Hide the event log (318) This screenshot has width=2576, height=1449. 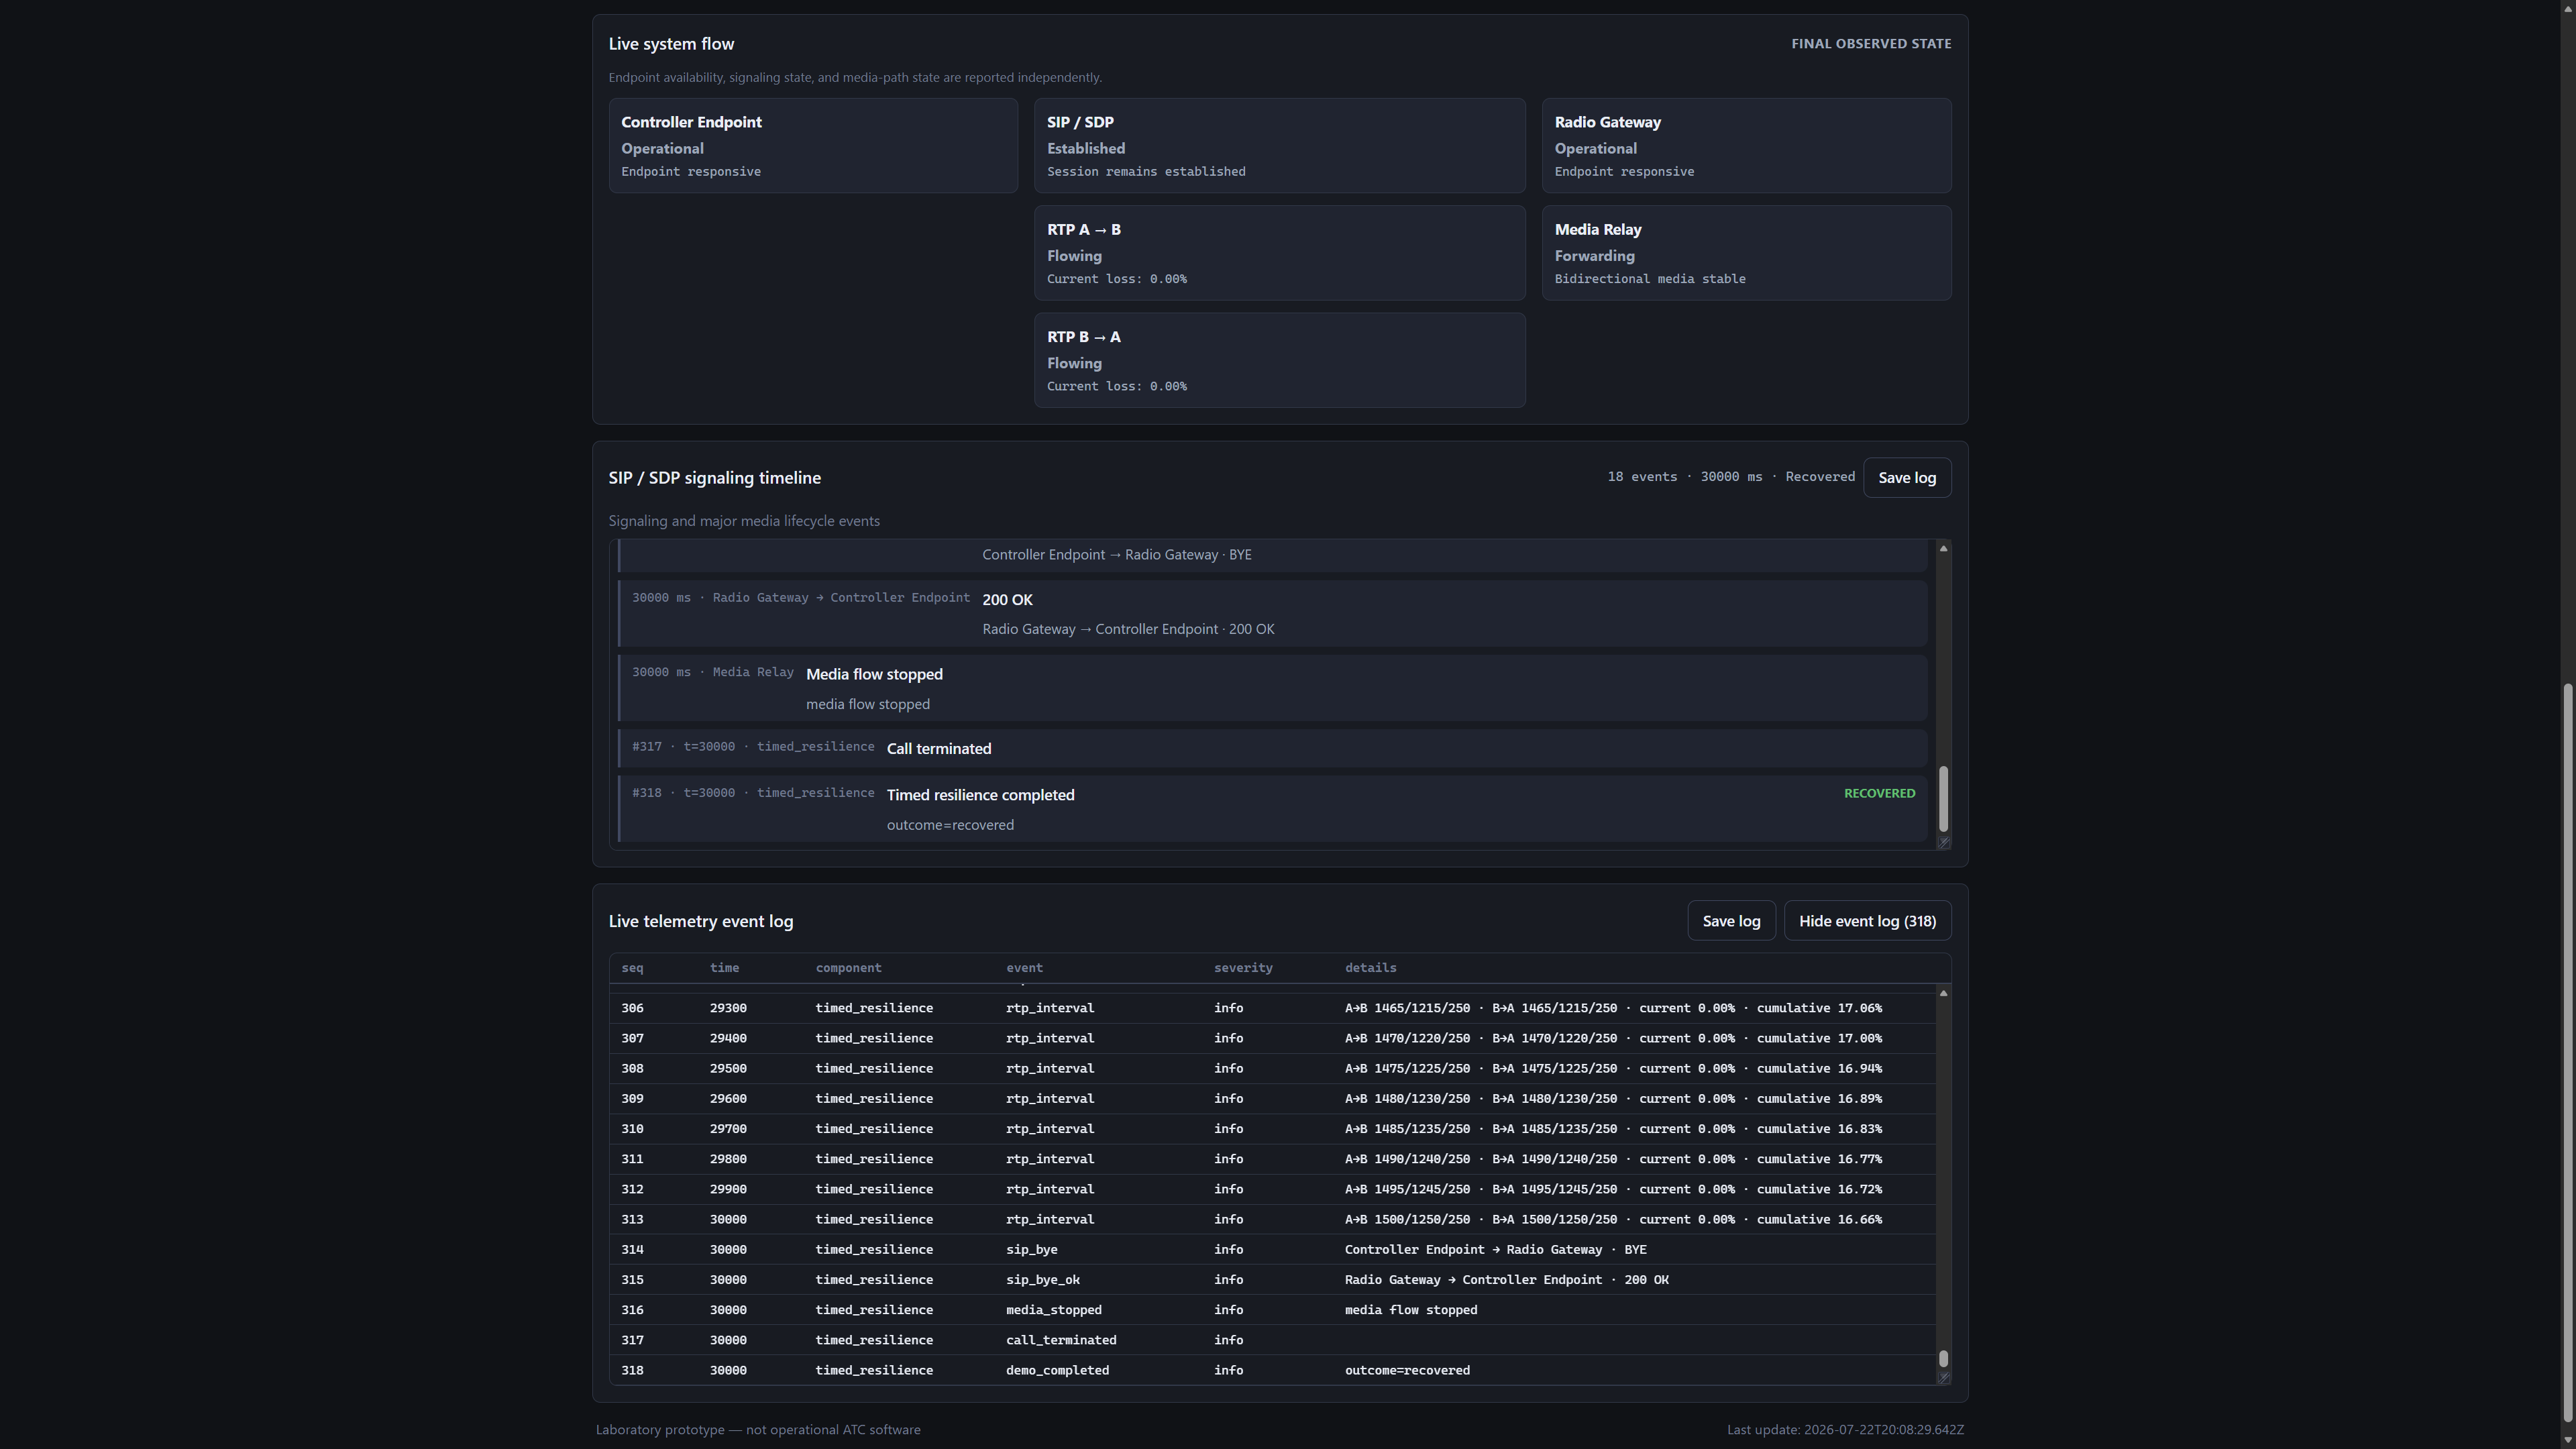point(1867,921)
